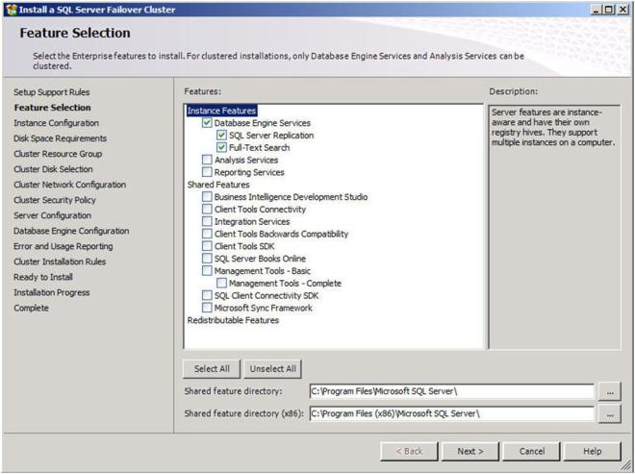Tick Management Tools - Basic checkbox

[208, 271]
